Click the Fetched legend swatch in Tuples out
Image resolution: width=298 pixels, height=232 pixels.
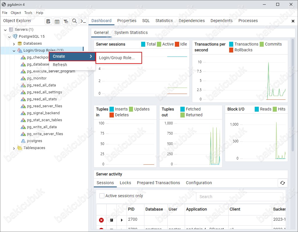click(x=182, y=109)
